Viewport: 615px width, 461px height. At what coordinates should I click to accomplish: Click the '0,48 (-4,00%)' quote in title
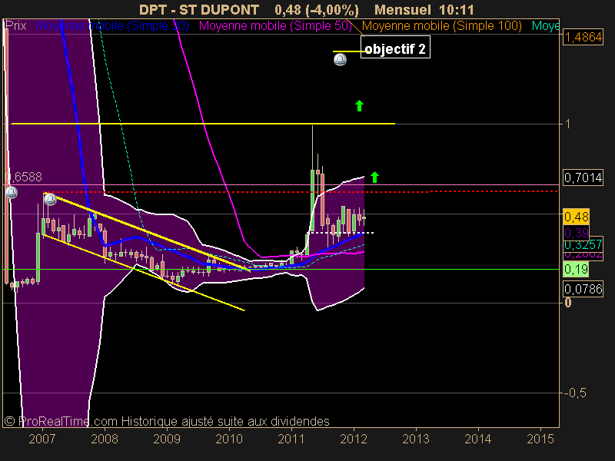[x=317, y=9]
